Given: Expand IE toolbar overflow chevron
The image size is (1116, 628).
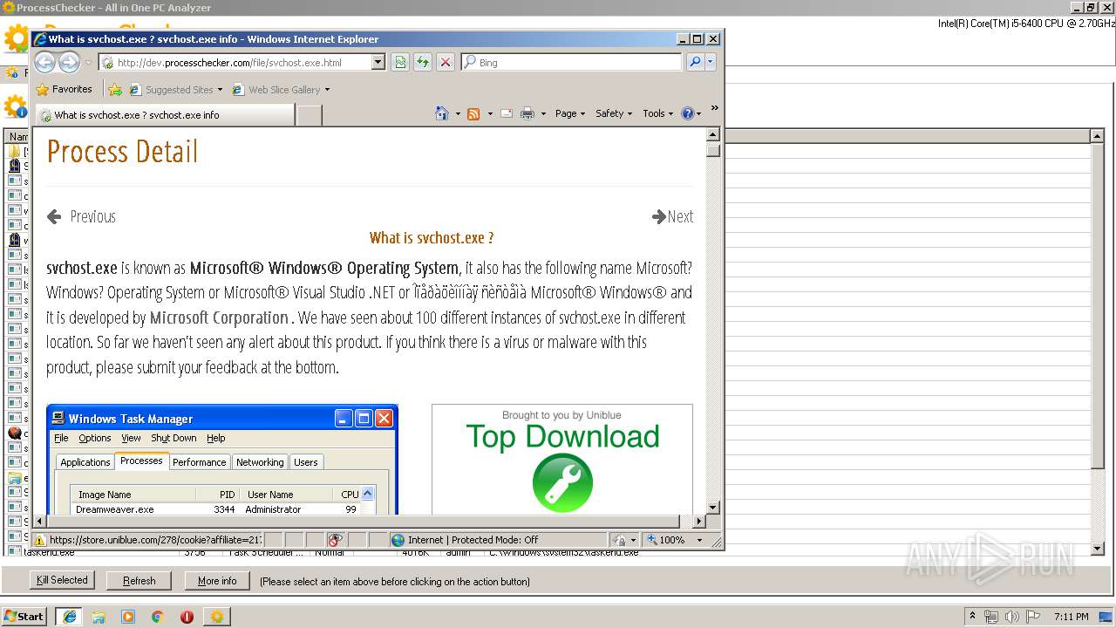Looking at the screenshot, I should click(x=714, y=108).
